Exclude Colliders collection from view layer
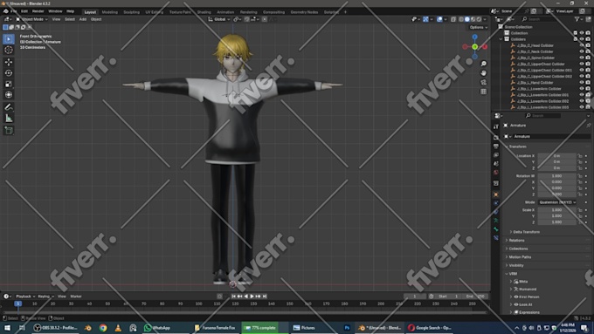Image resolution: width=594 pixels, height=334 pixels. (x=576, y=39)
